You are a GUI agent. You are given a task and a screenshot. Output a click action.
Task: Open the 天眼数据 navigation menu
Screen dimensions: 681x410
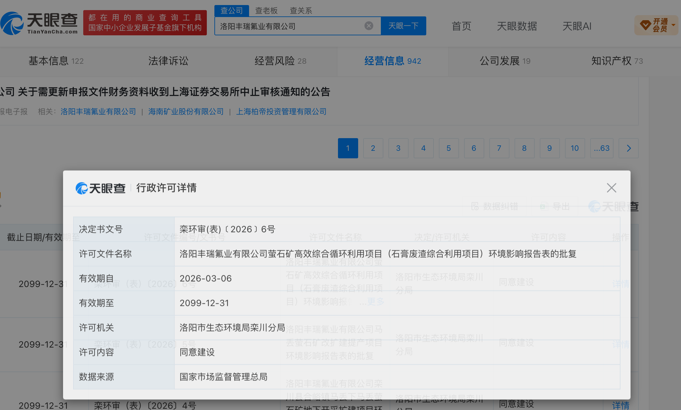517,26
